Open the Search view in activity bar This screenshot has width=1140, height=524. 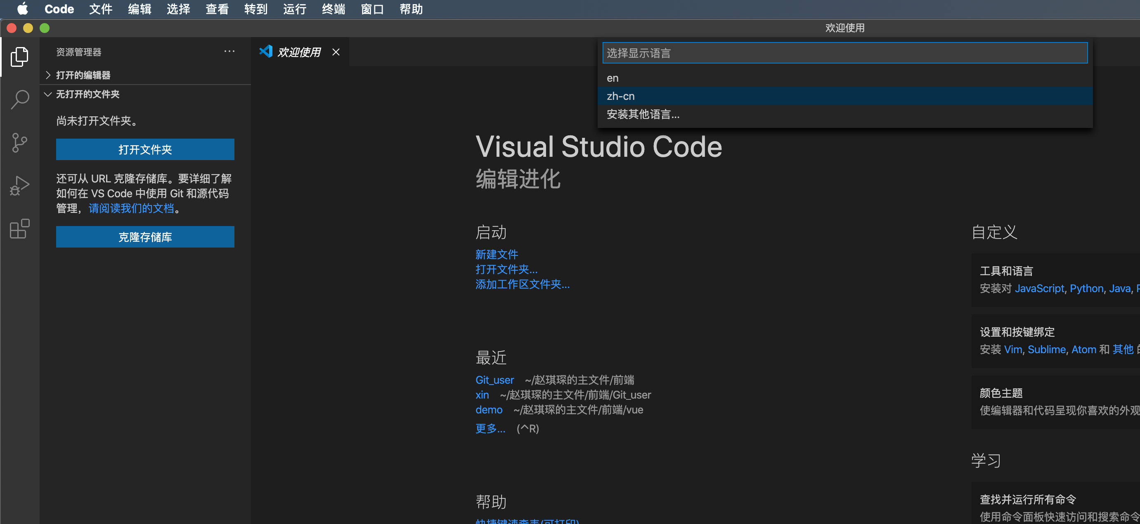pyautogui.click(x=19, y=99)
